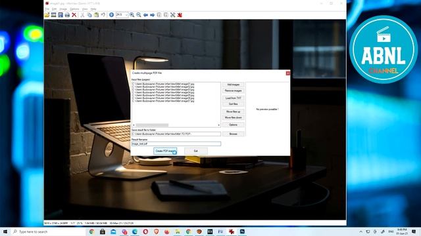The height and width of the screenshot is (236, 421).
Task: Open the Edit menu
Action: point(54,9)
